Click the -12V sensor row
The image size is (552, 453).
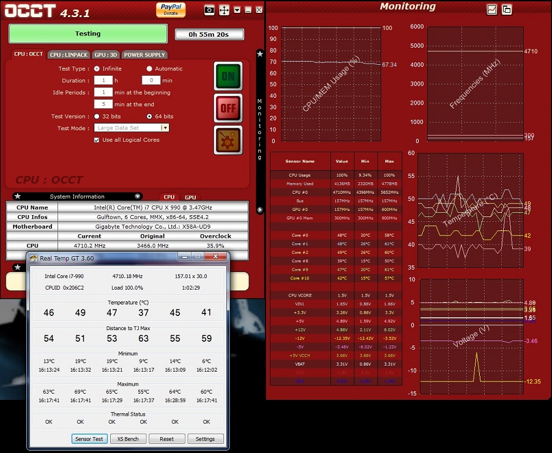336,338
